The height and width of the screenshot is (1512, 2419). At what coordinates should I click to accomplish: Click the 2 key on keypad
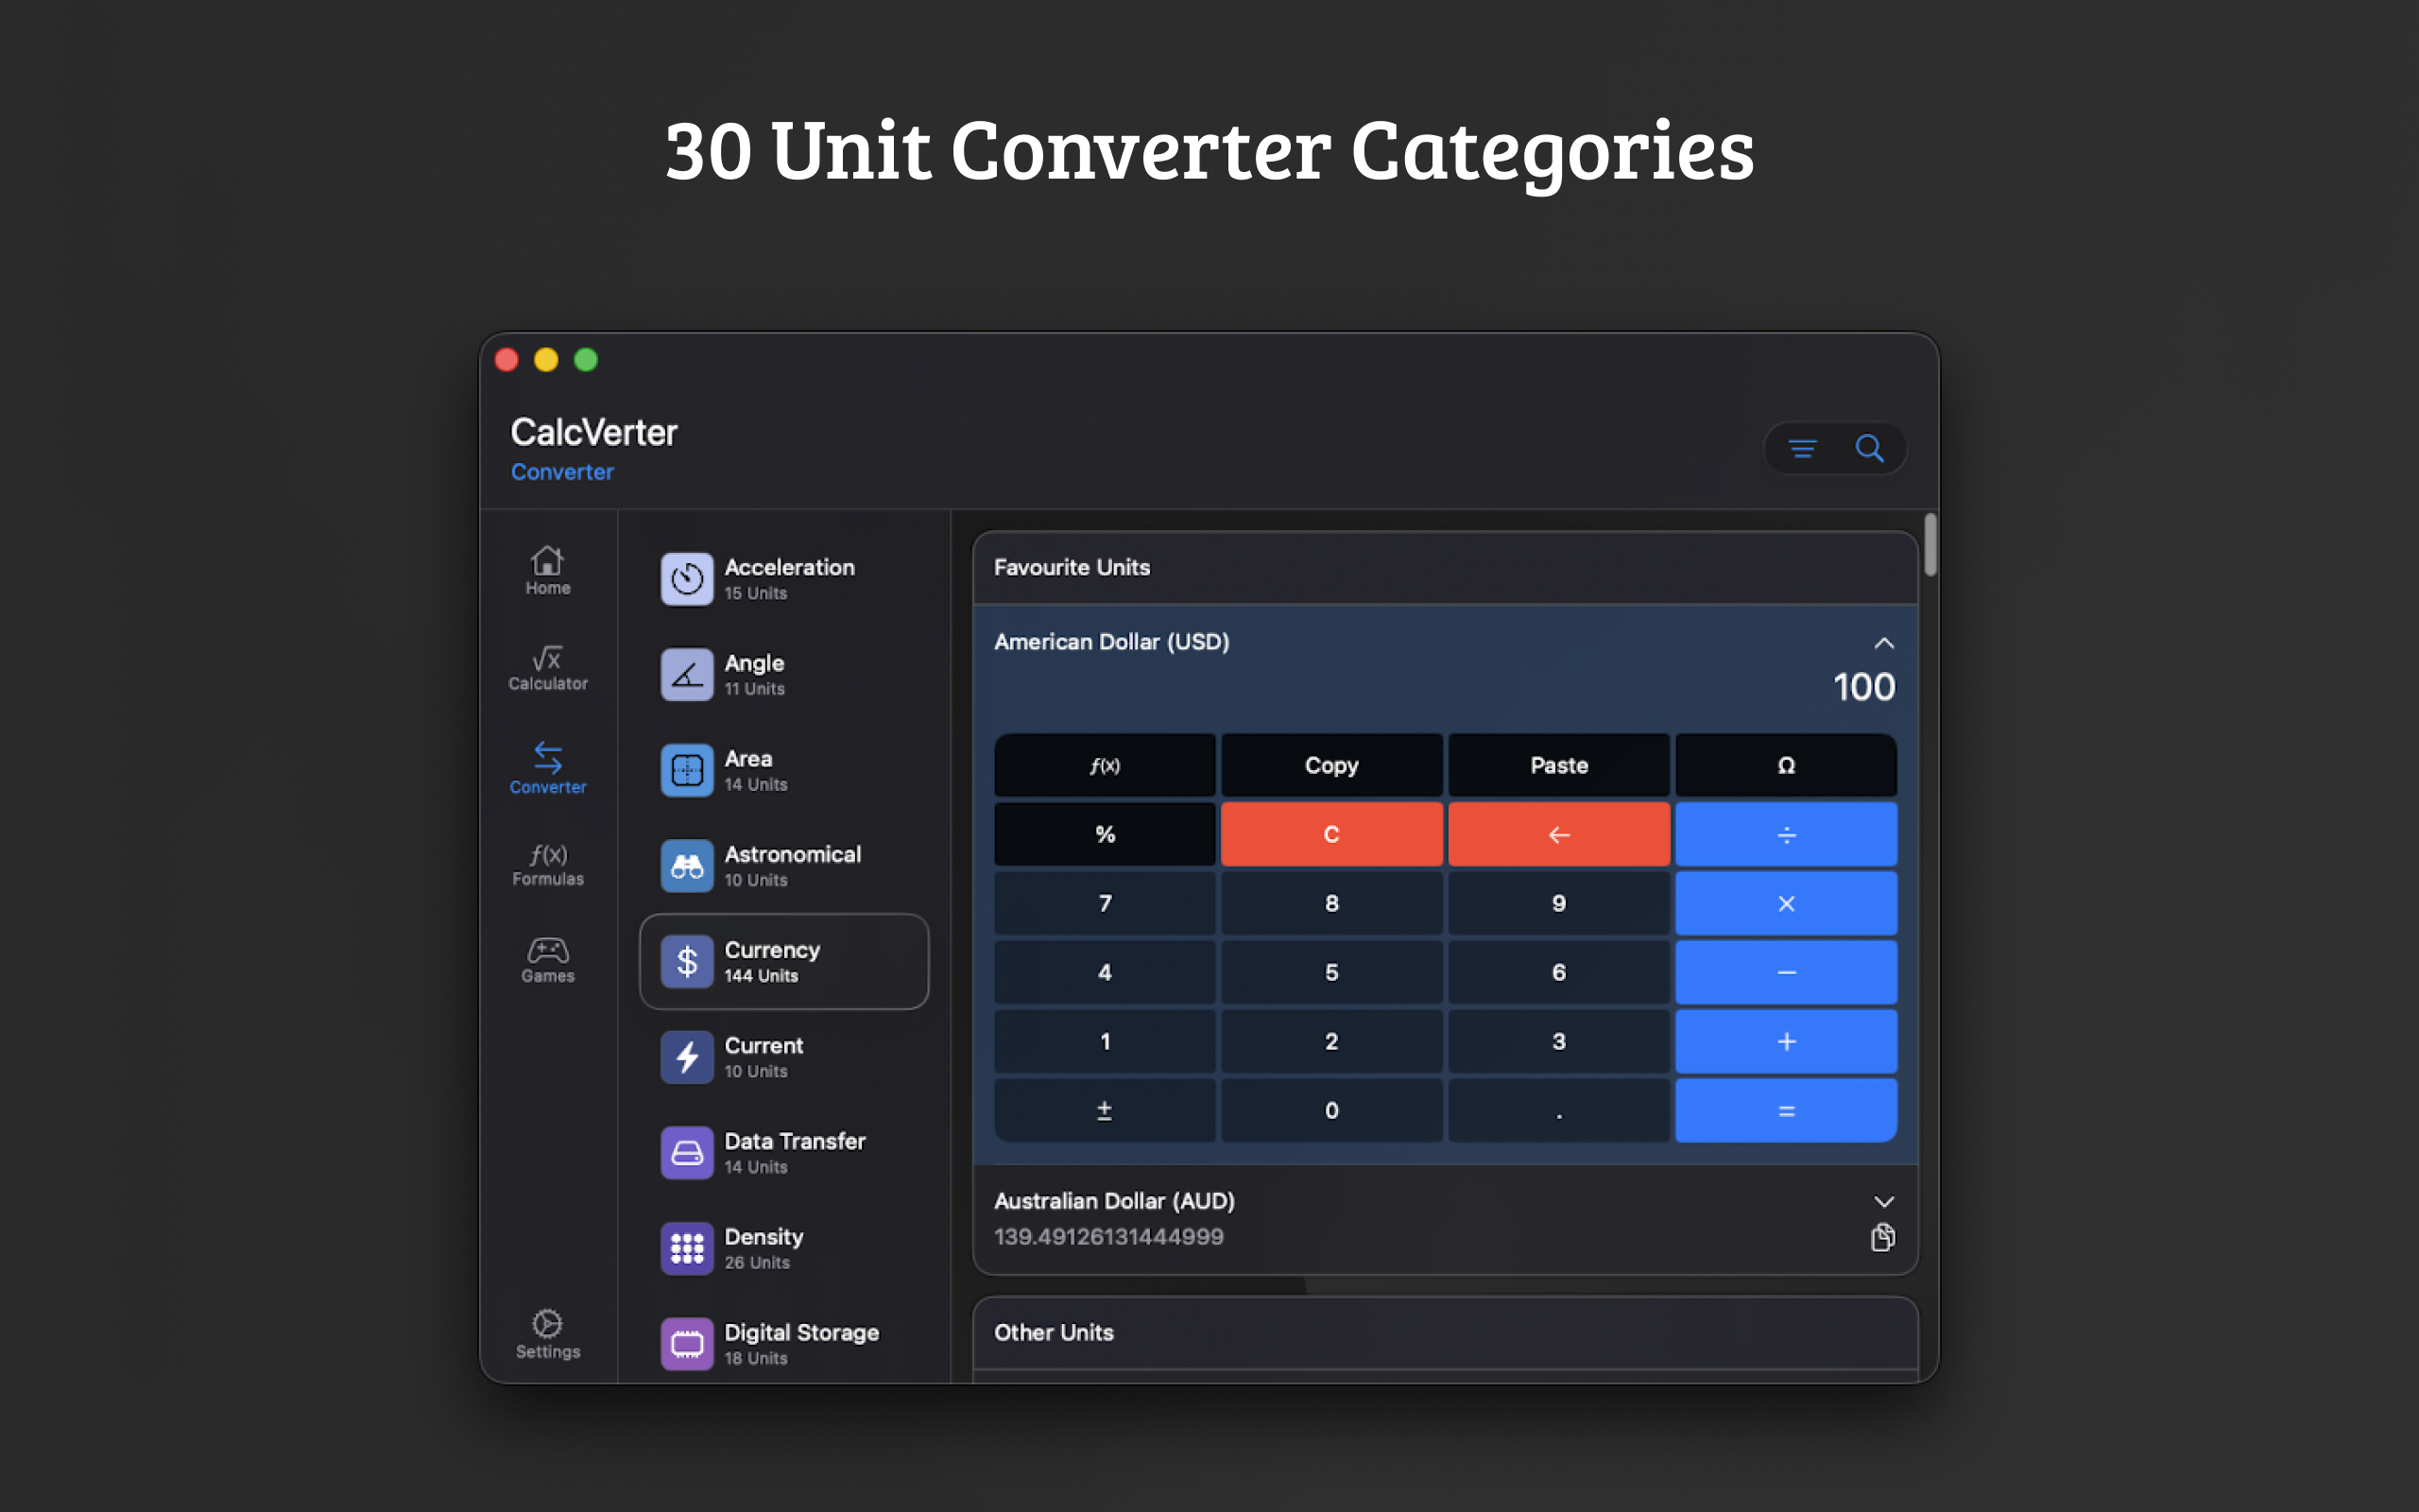pos(1331,1041)
